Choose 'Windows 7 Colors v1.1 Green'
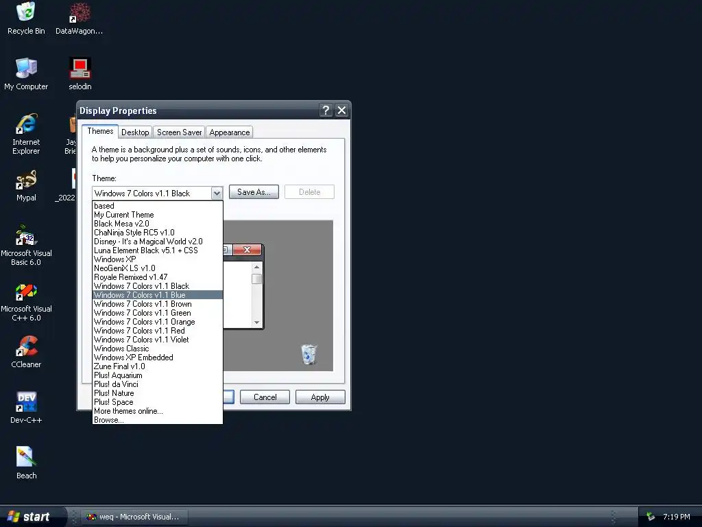 pyautogui.click(x=158, y=313)
